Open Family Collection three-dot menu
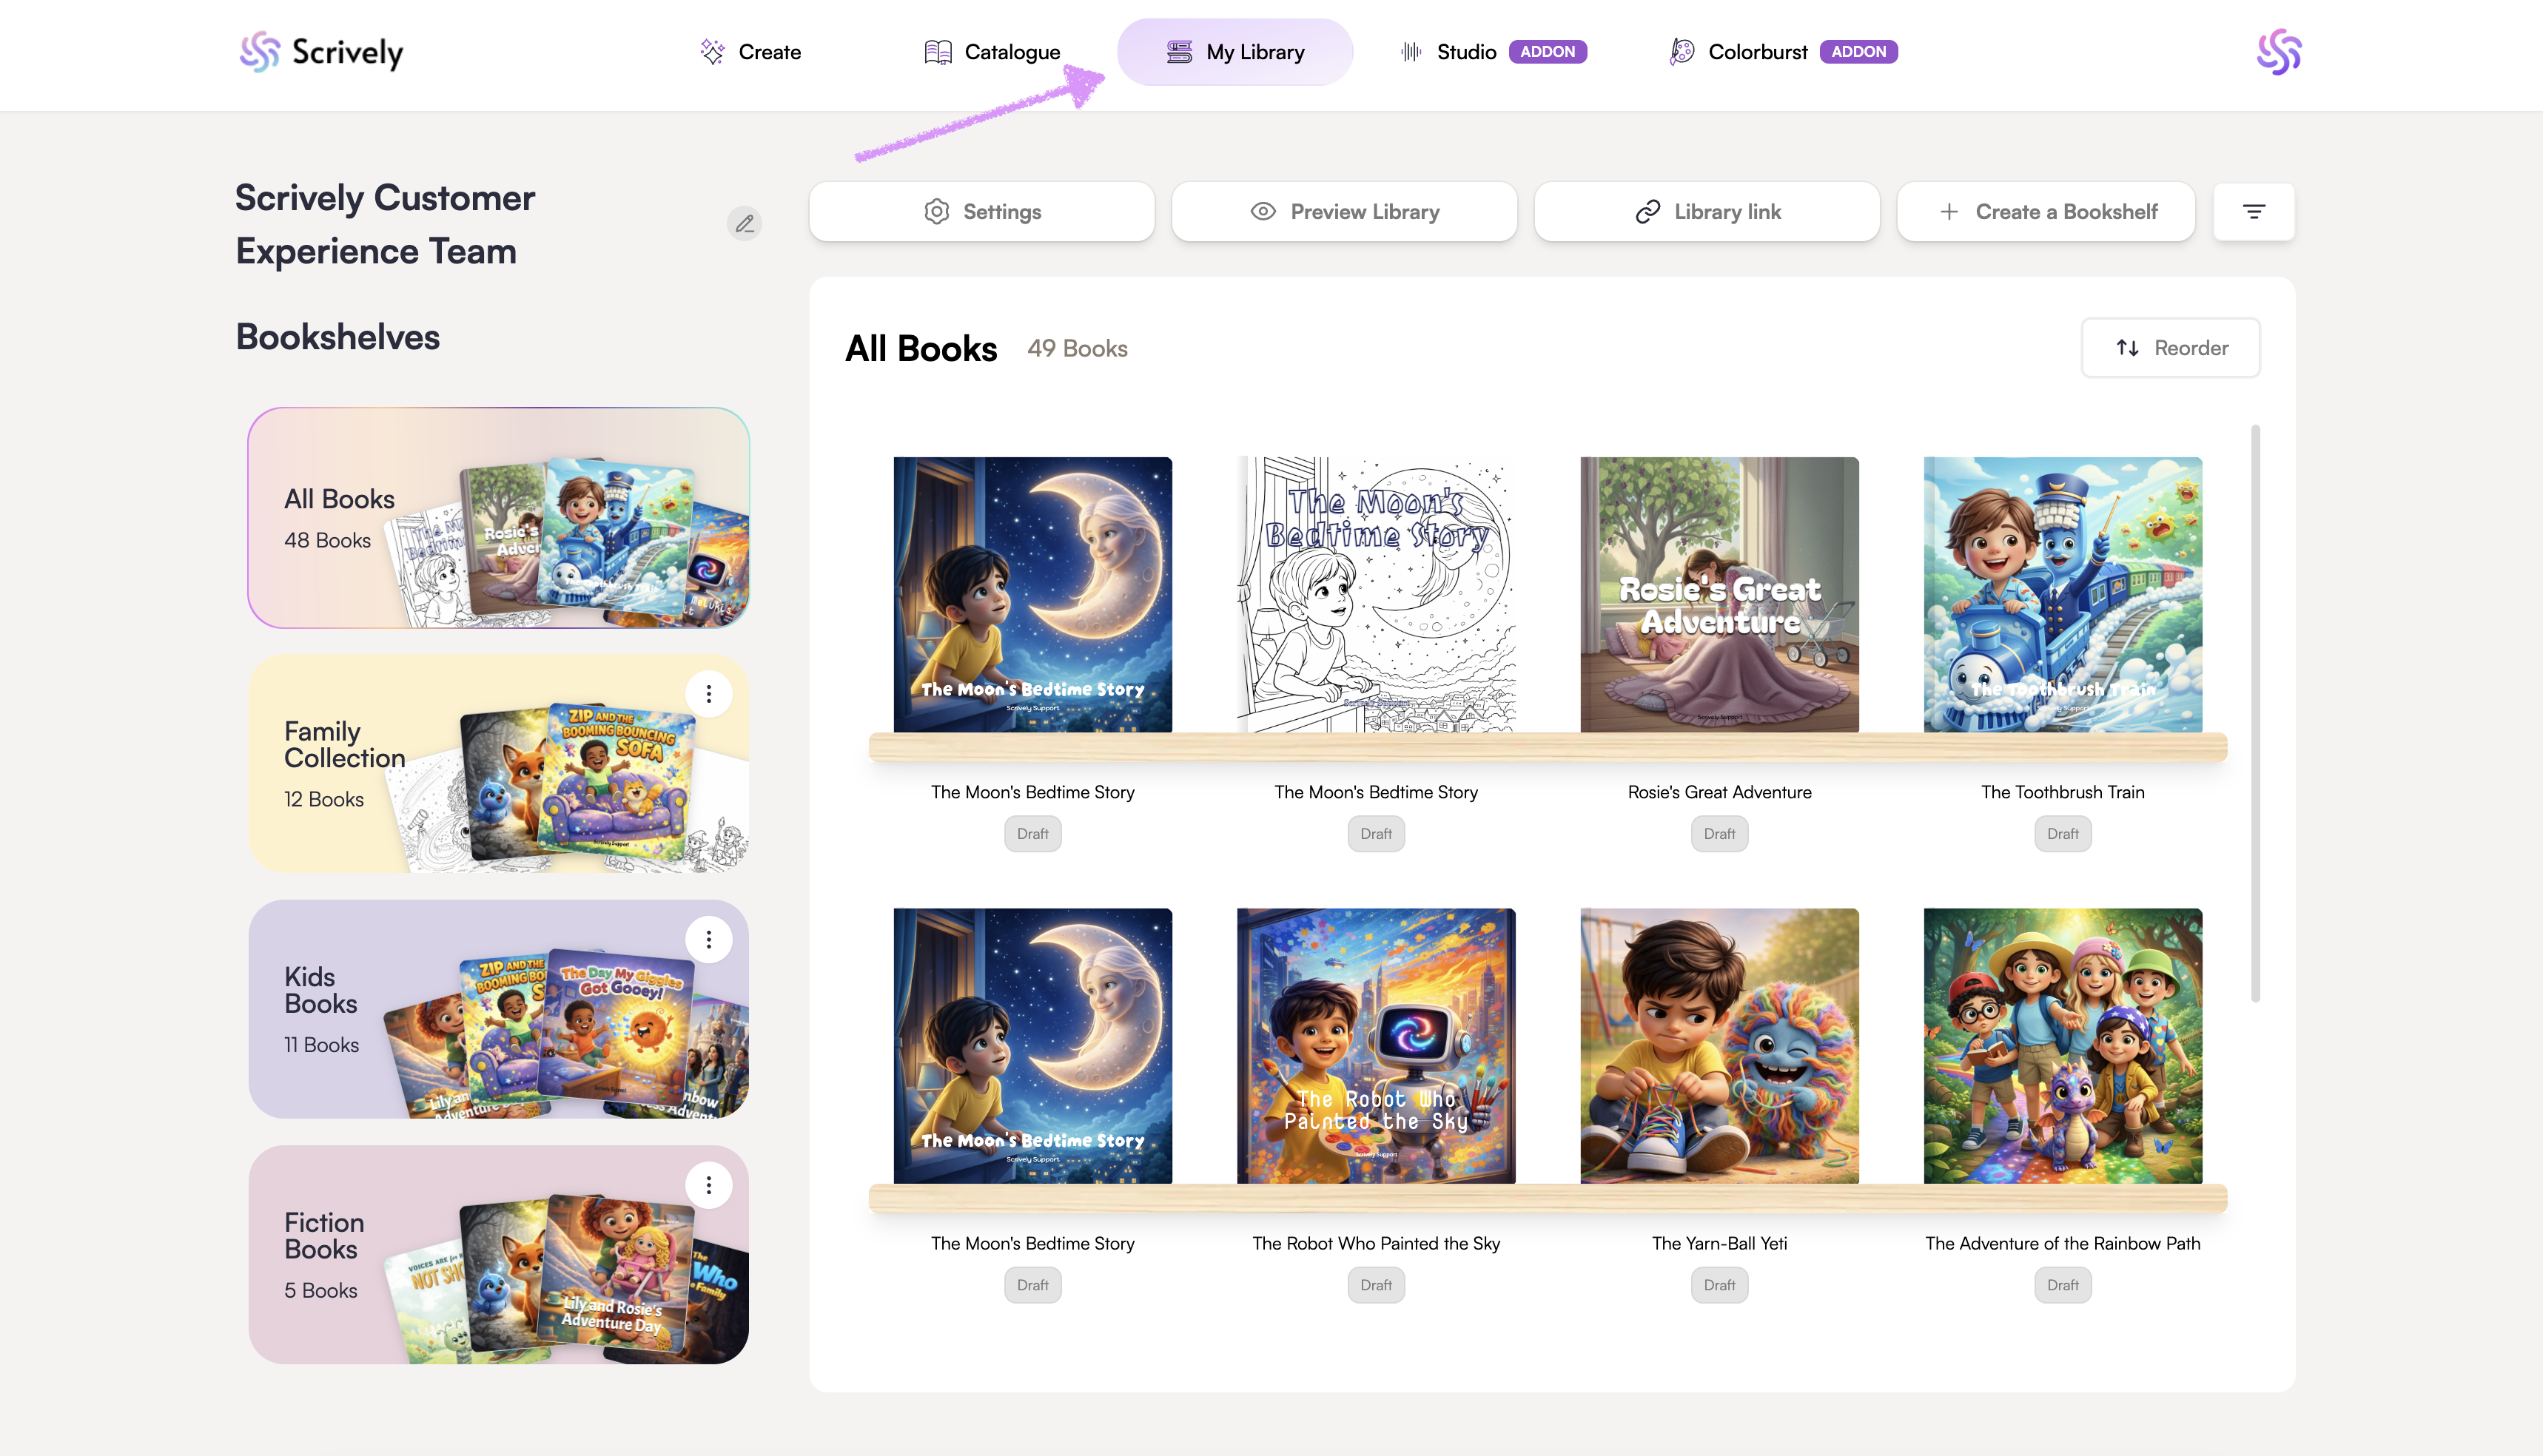Screen dimensions: 2543x1456 (708, 694)
